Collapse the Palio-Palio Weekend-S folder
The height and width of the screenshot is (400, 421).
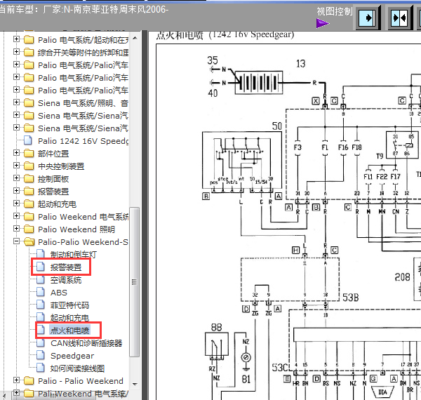click(x=17, y=242)
